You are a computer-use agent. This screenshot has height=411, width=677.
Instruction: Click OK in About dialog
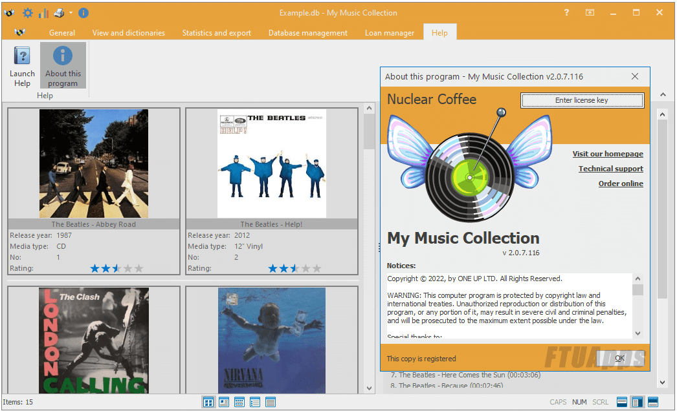pos(620,358)
